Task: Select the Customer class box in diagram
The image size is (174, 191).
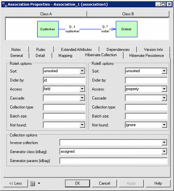Action: (48, 29)
